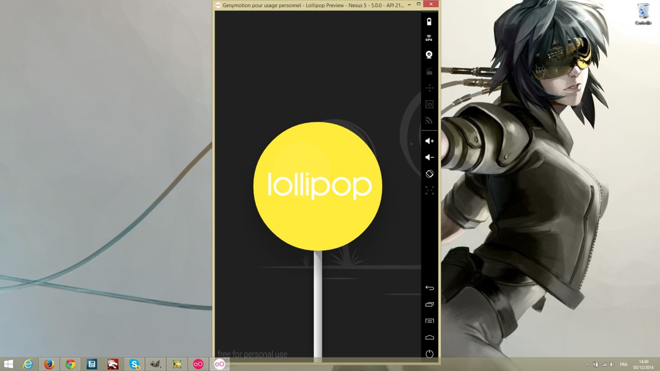Open the Device ID widget

pyautogui.click(x=429, y=104)
